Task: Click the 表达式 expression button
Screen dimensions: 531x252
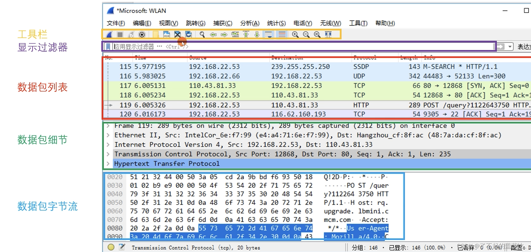Action: (524, 47)
